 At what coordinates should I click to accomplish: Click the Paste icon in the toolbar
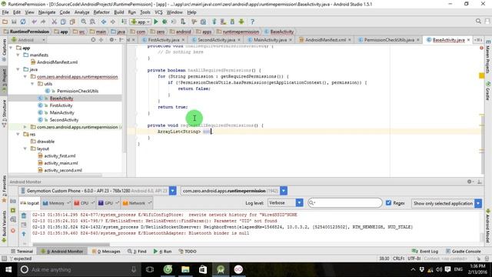(72, 22)
